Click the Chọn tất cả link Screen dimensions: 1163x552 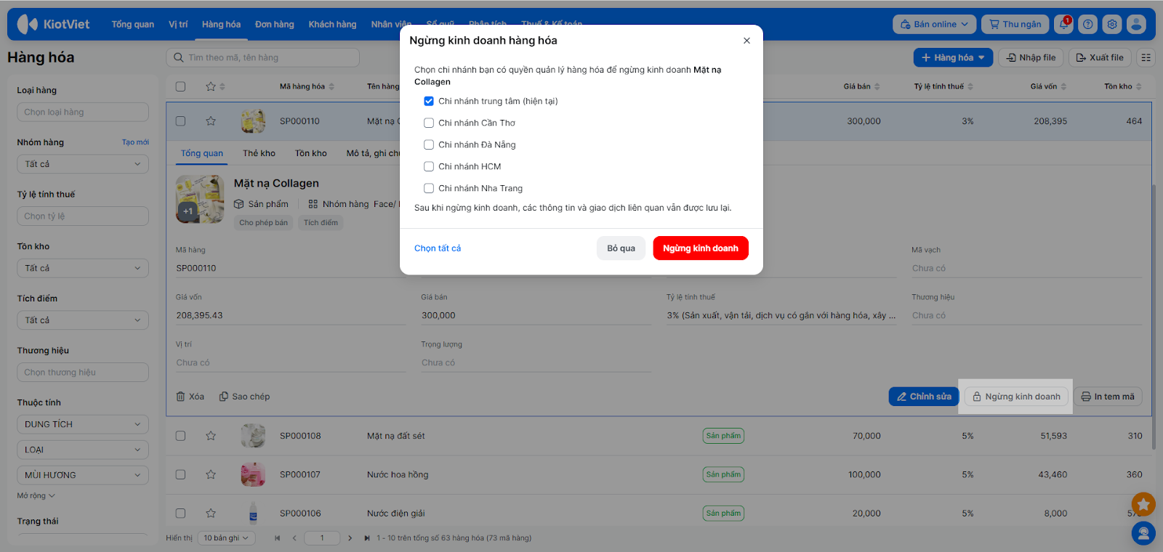click(x=438, y=248)
